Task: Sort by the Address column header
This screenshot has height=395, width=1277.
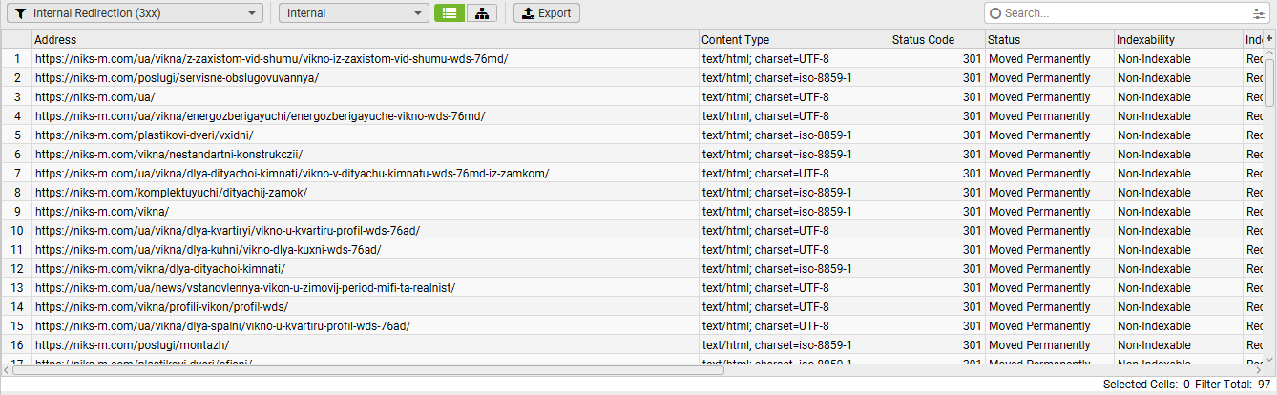Action: (363, 40)
